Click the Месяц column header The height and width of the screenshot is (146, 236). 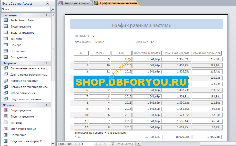point(100,53)
